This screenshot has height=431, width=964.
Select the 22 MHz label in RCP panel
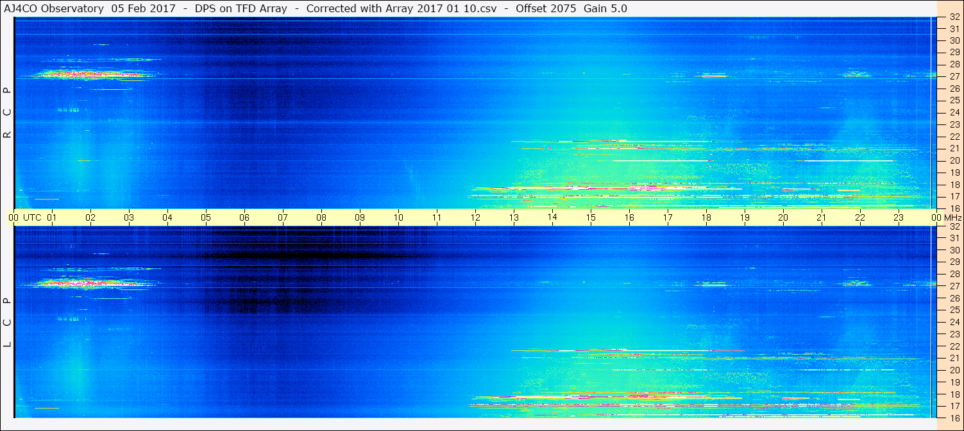click(x=954, y=137)
